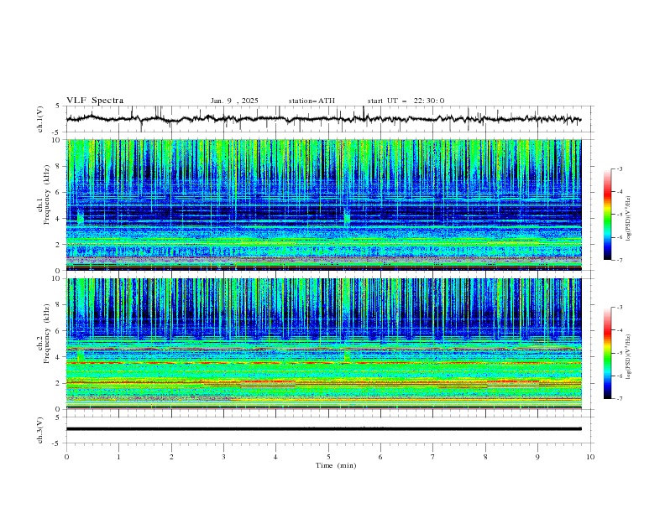665x513 pixels.
Task: Click the ch.2 spectrogram color scale bar
Action: click(x=607, y=353)
